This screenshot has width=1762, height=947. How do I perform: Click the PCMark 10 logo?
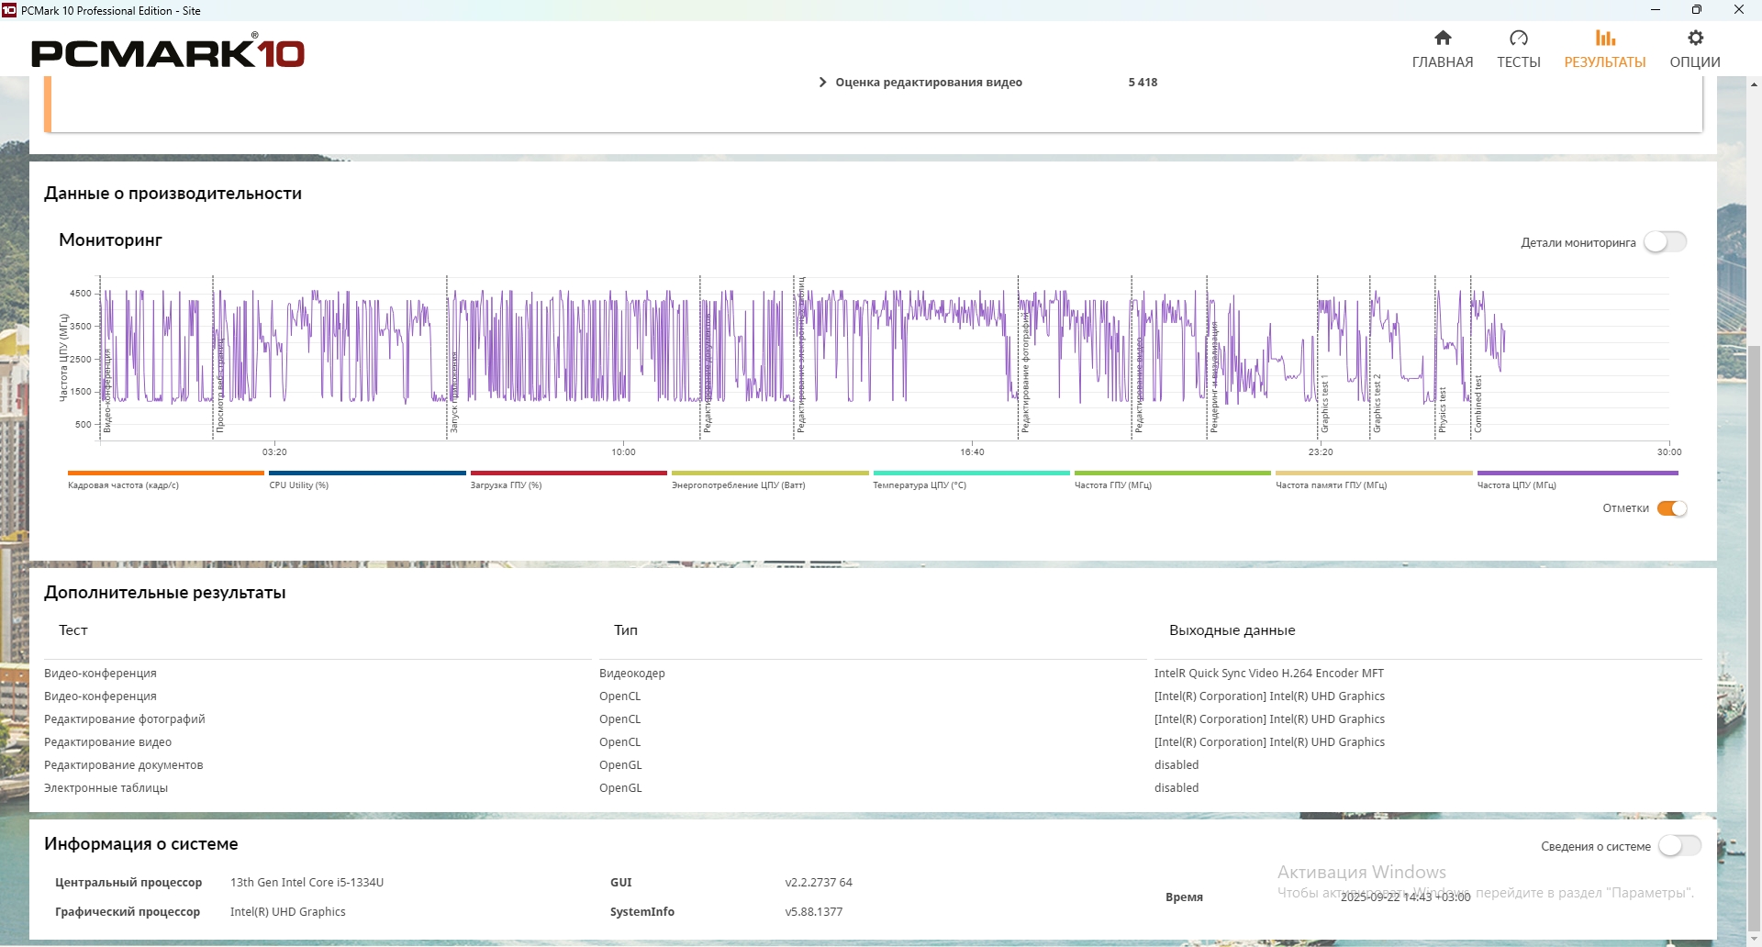point(168,52)
